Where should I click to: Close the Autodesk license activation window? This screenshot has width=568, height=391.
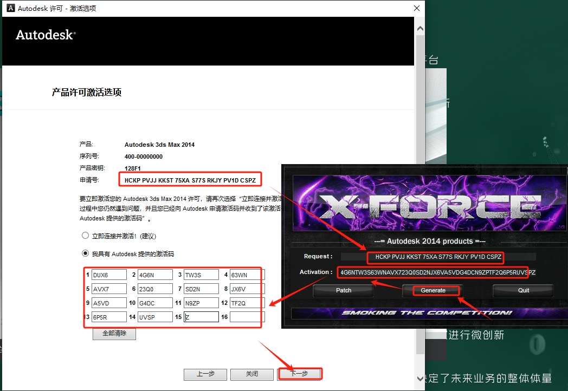tap(417, 8)
